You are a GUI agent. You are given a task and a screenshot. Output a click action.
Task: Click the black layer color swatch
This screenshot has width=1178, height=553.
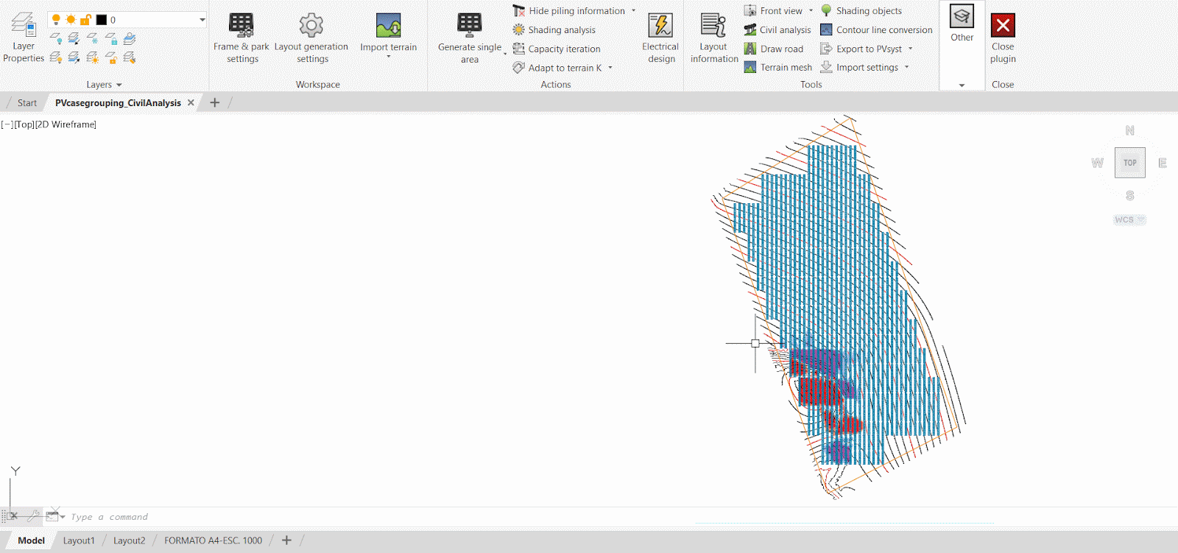pyautogui.click(x=102, y=20)
